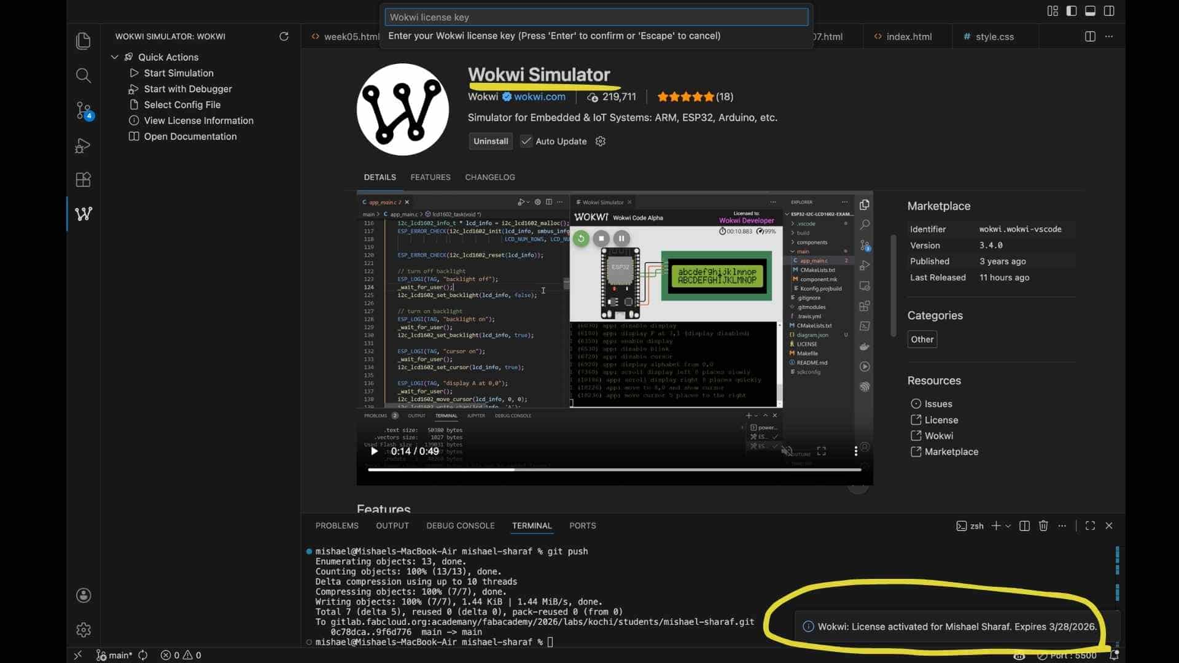Refresh the Wokwi Simulator panel
The image size is (1179, 663).
[x=284, y=36]
